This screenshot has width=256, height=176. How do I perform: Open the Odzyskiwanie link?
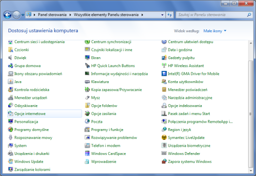26,106
